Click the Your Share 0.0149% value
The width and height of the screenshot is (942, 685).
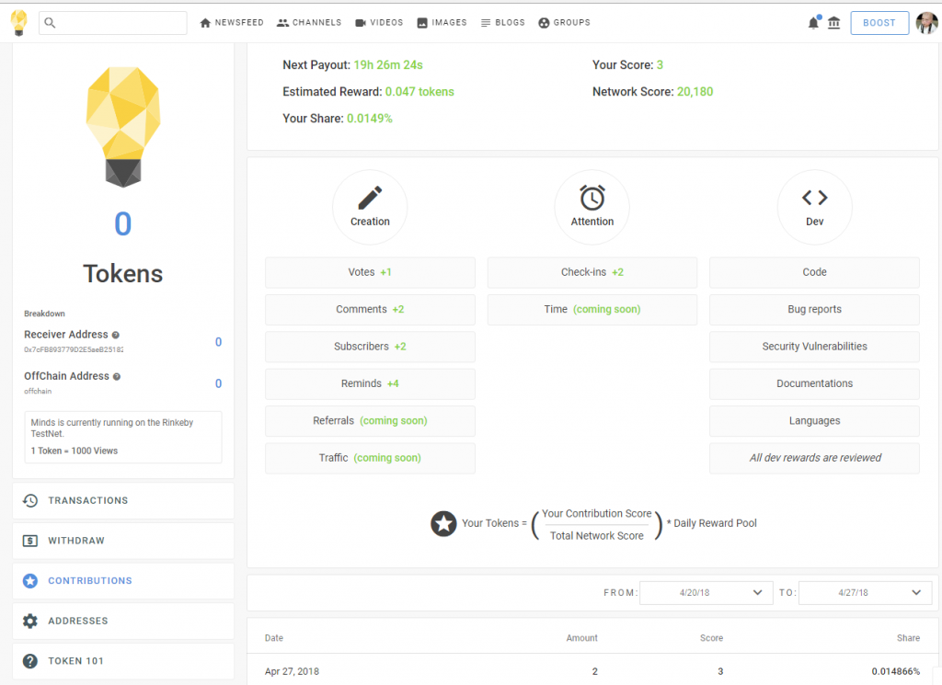(x=370, y=119)
